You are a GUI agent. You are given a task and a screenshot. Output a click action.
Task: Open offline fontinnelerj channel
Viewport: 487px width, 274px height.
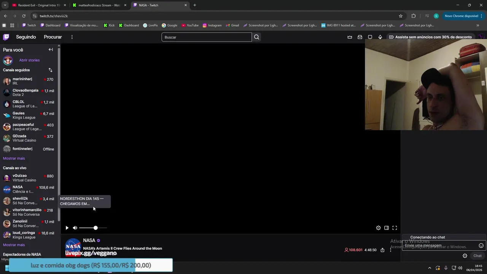pos(29,149)
